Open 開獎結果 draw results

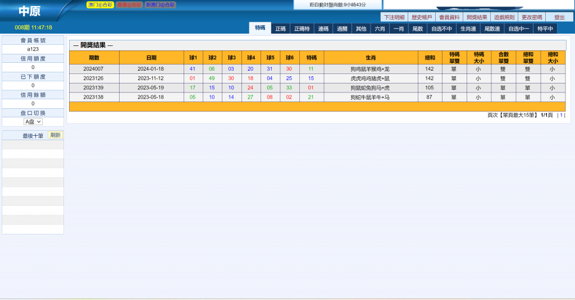tap(477, 17)
